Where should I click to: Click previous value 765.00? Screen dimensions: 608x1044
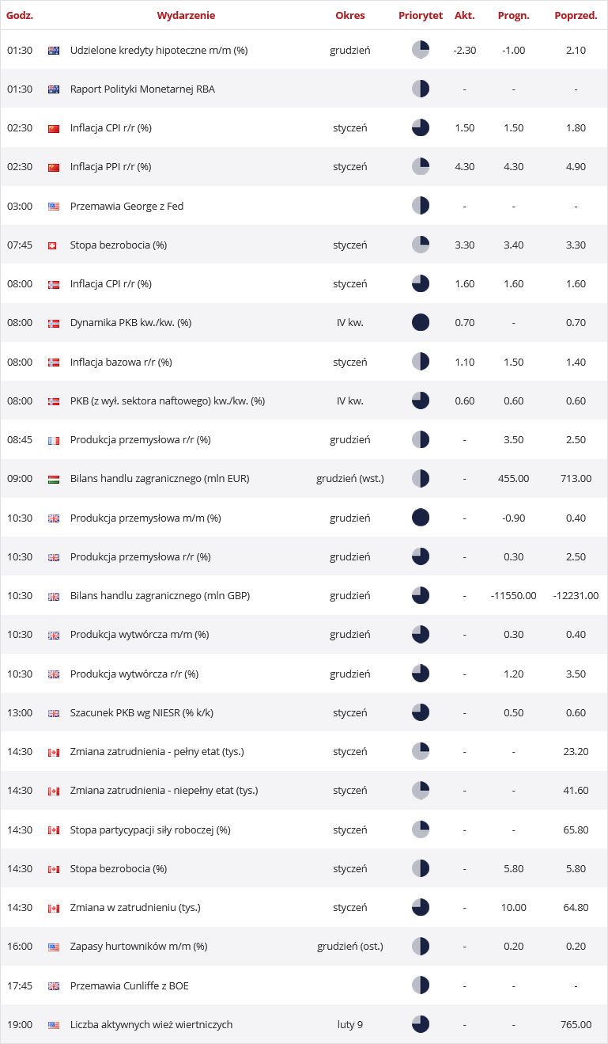coord(576,1024)
